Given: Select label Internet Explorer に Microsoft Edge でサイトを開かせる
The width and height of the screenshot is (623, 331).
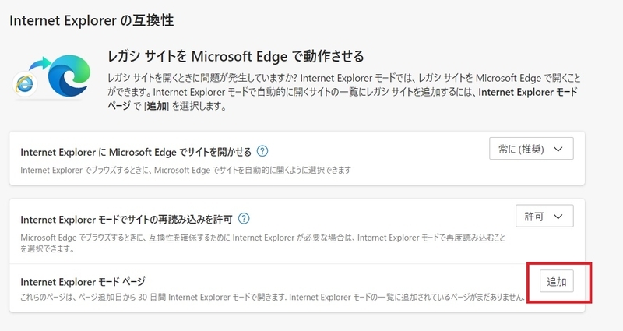Looking at the screenshot, I should [136, 151].
